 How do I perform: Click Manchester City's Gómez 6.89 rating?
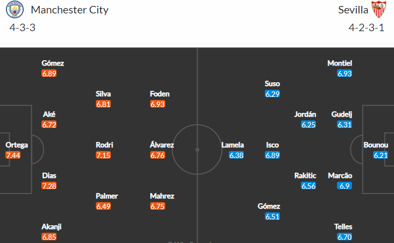pyautogui.click(x=49, y=73)
